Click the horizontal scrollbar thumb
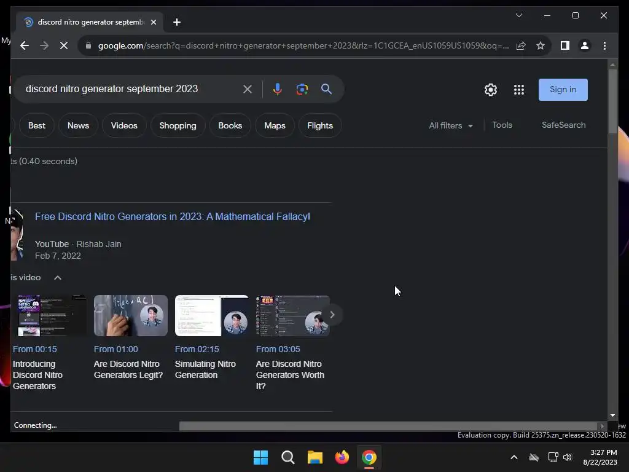 tap(388, 426)
